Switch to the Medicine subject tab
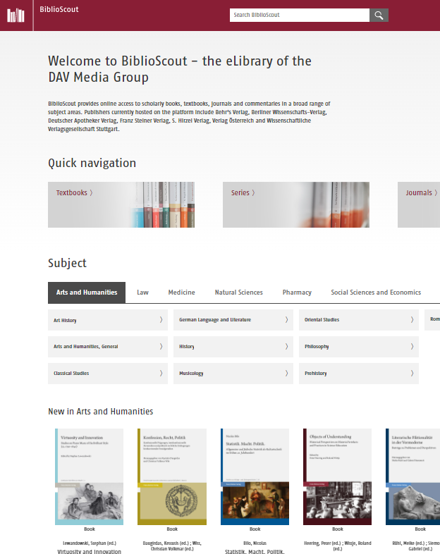The width and height of the screenshot is (440, 554). coord(182,293)
